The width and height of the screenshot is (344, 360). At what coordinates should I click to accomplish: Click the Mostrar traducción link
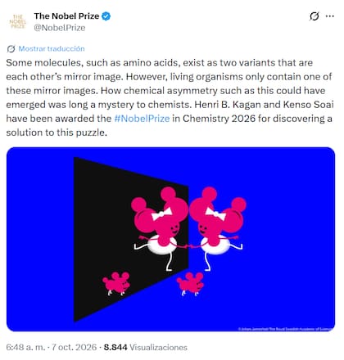point(52,48)
